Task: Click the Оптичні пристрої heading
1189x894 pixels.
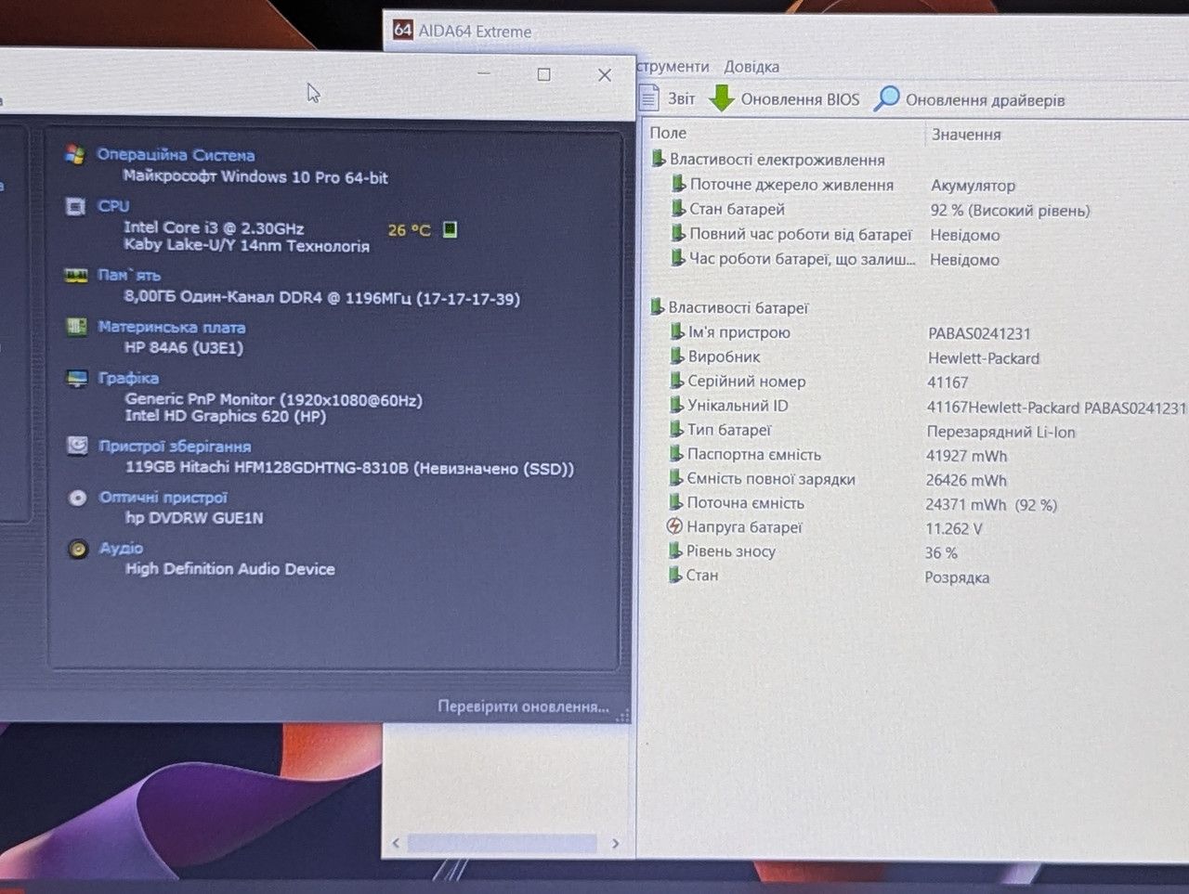Action: (x=163, y=498)
